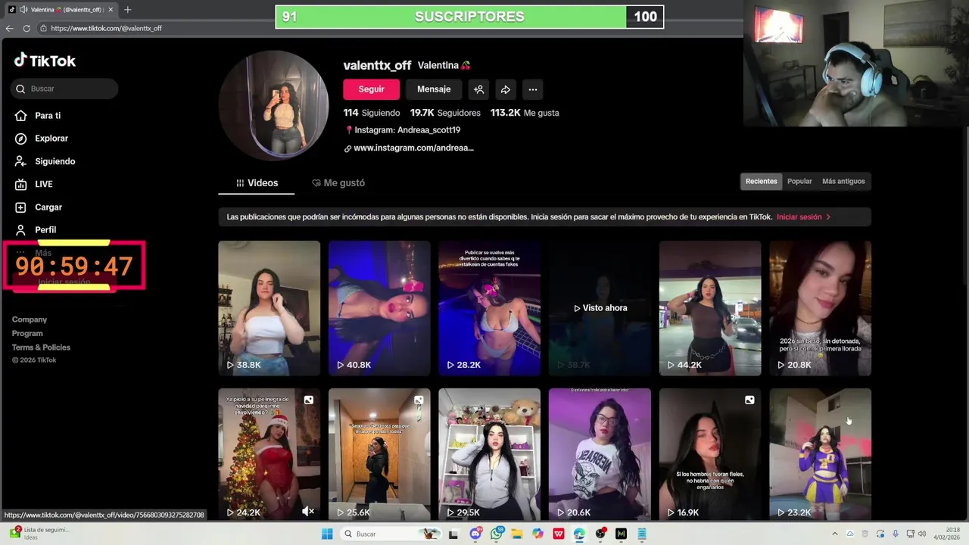The height and width of the screenshot is (545, 969).
Task: Click the valenttx_off profile avatar
Action: [x=274, y=105]
